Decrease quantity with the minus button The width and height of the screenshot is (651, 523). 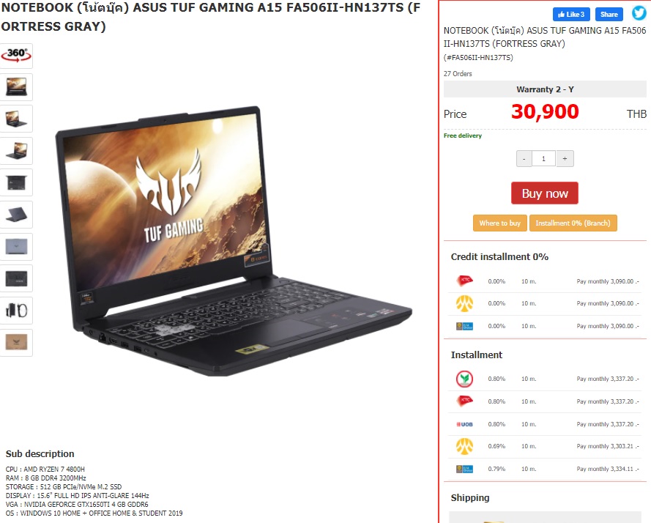coord(524,159)
